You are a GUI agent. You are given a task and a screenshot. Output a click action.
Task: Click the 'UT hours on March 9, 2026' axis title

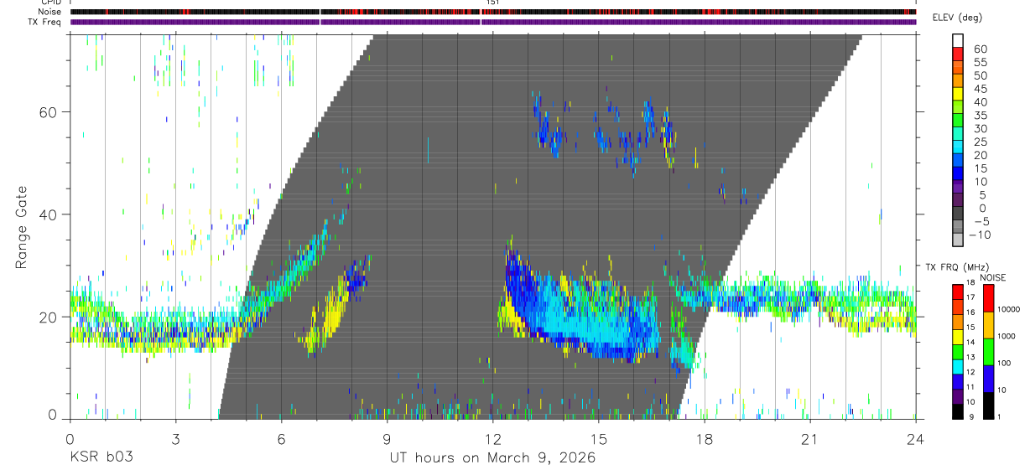point(492,458)
